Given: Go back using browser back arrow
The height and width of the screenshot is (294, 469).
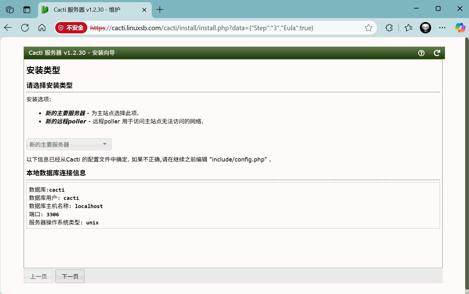Looking at the screenshot, I should (8, 28).
